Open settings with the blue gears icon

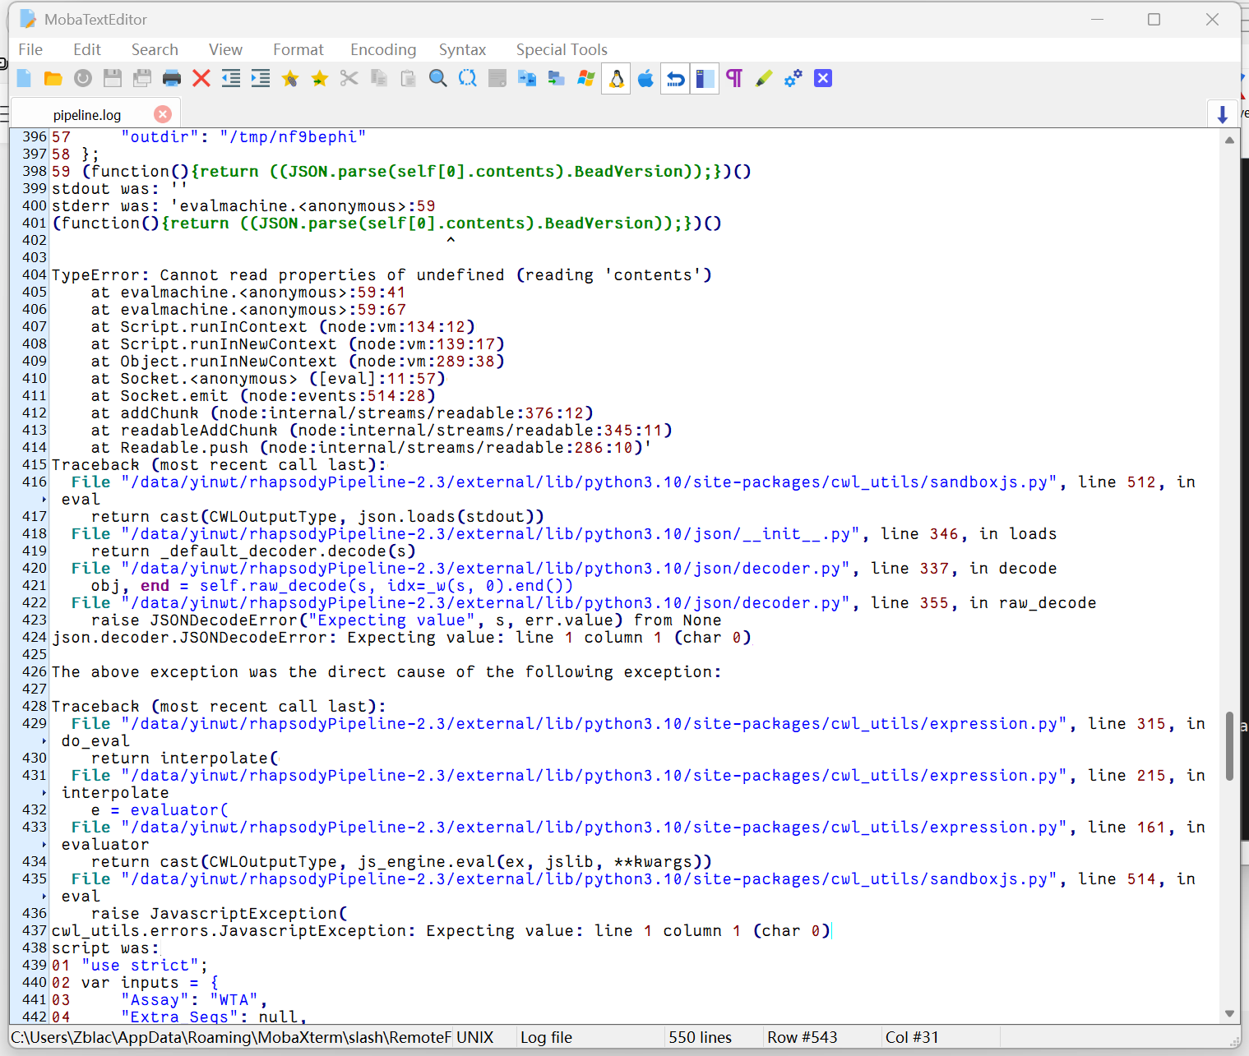793,78
